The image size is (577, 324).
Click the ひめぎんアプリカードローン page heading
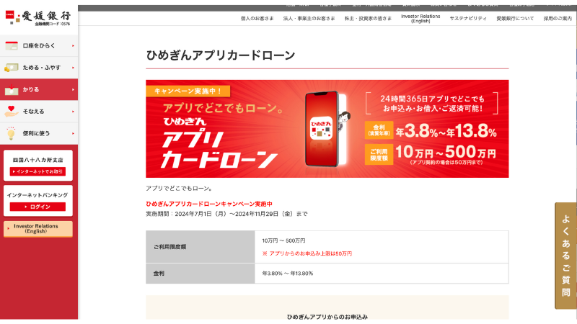[x=221, y=55]
